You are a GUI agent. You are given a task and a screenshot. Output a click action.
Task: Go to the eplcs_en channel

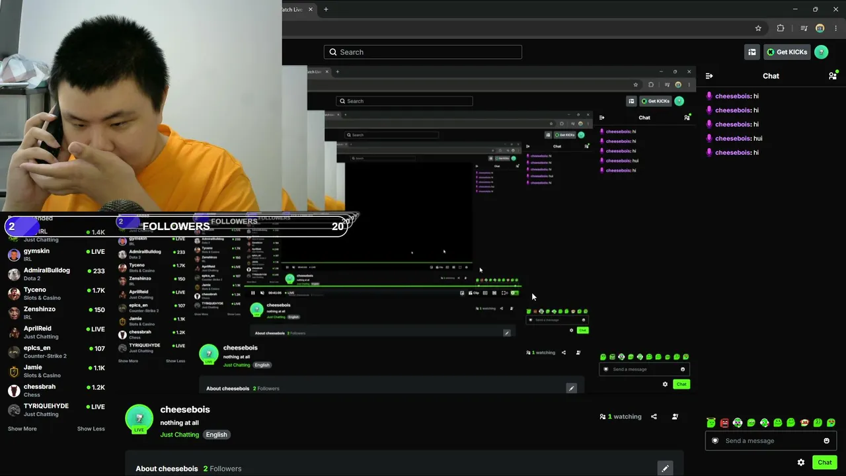56,352
